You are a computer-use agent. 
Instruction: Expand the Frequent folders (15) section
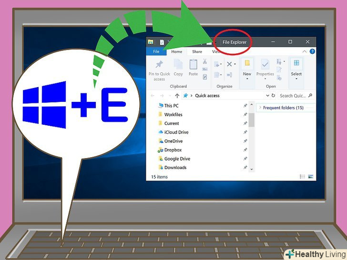tap(260, 108)
